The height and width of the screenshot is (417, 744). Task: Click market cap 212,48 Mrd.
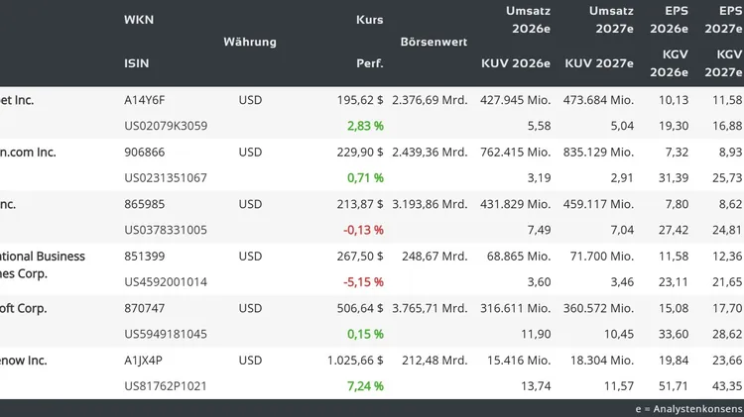click(434, 362)
